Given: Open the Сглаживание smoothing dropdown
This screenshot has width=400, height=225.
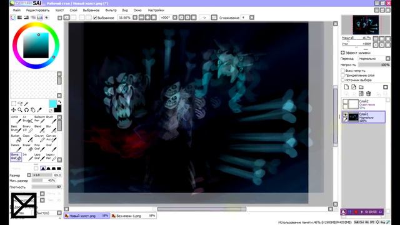Looking at the screenshot, I should click(251, 17).
